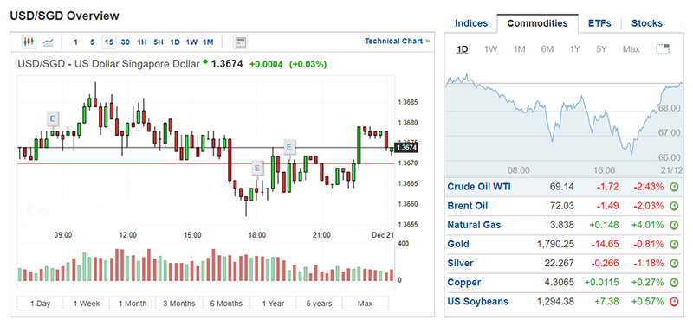This screenshot has height=326, width=693.
Task: Click the E event marker near 18:00
Action: click(257, 168)
